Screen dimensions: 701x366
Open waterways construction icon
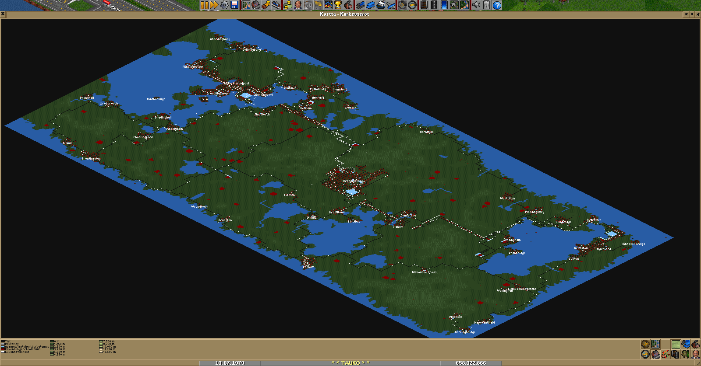tap(444, 5)
